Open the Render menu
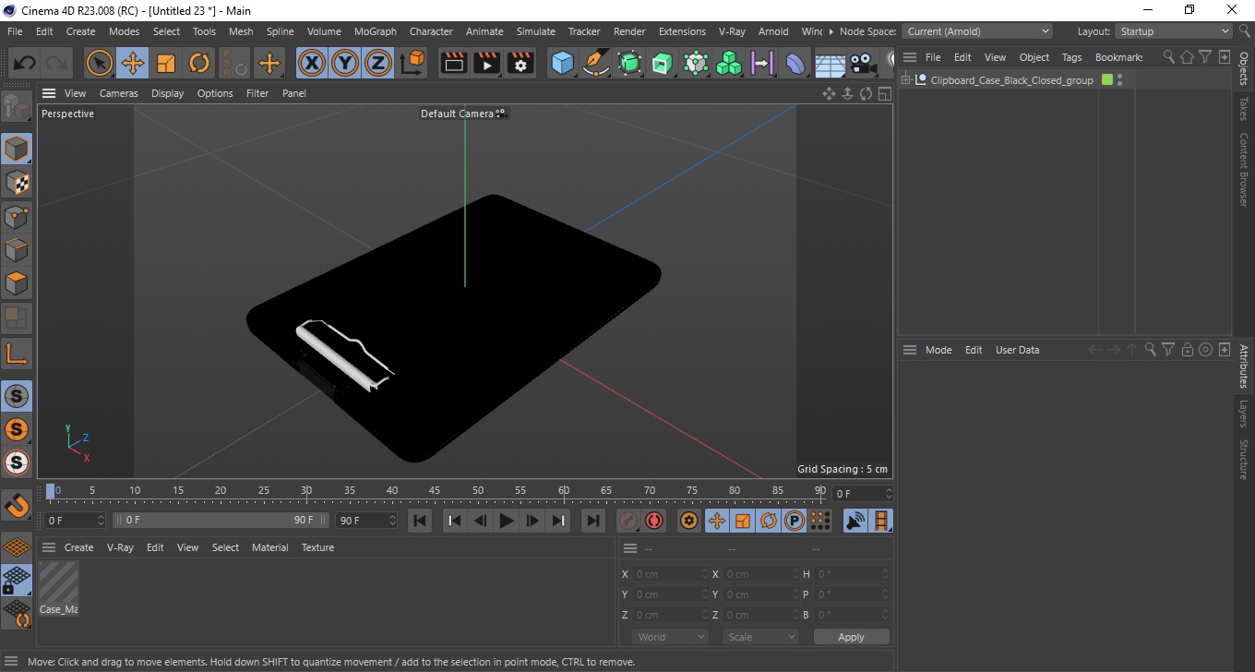 pyautogui.click(x=629, y=31)
